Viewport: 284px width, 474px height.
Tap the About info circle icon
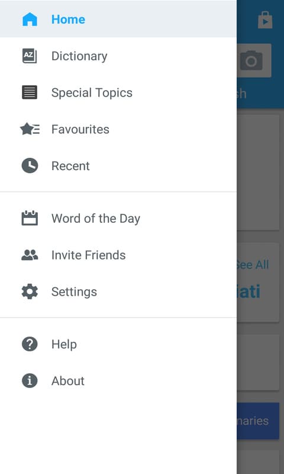30,380
